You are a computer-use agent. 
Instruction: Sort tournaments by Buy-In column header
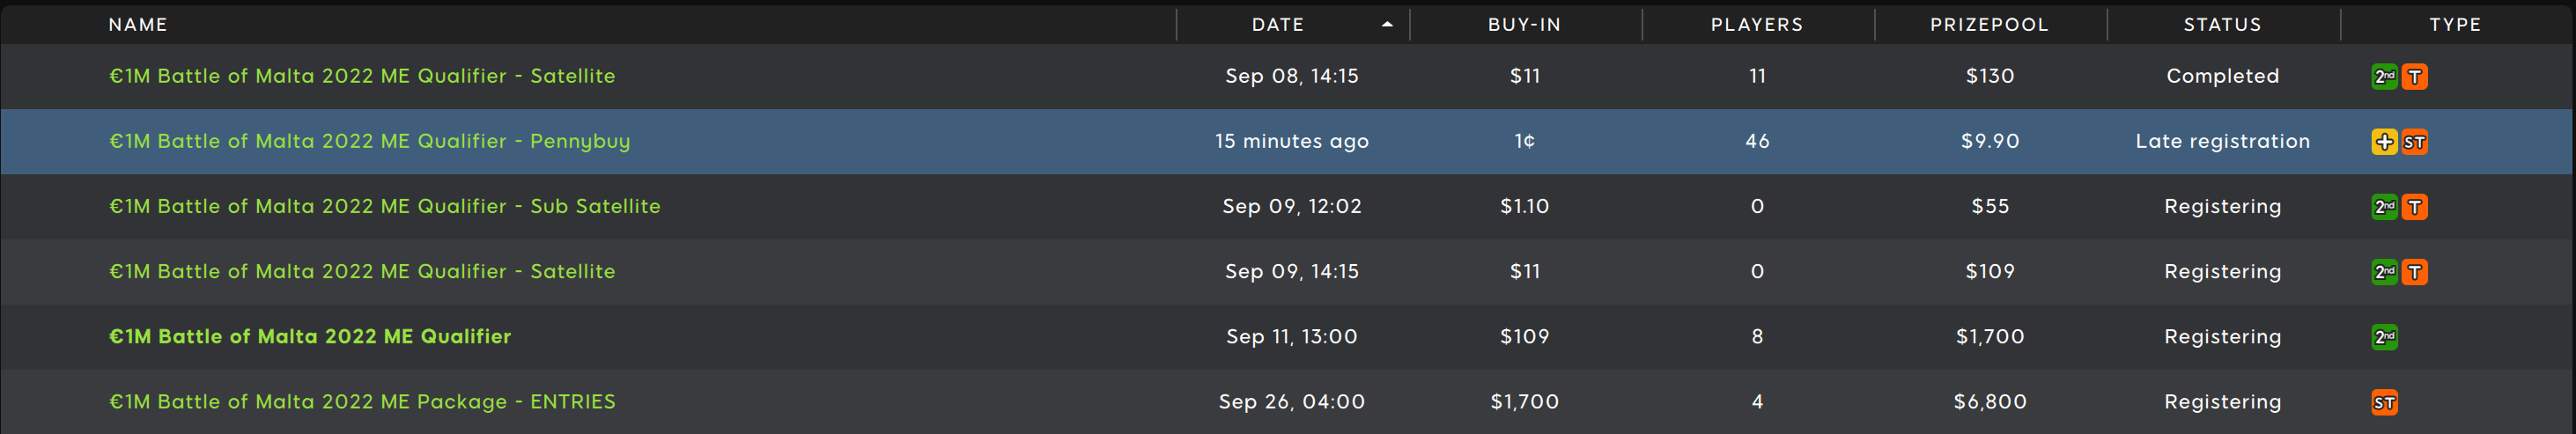click(x=1524, y=24)
